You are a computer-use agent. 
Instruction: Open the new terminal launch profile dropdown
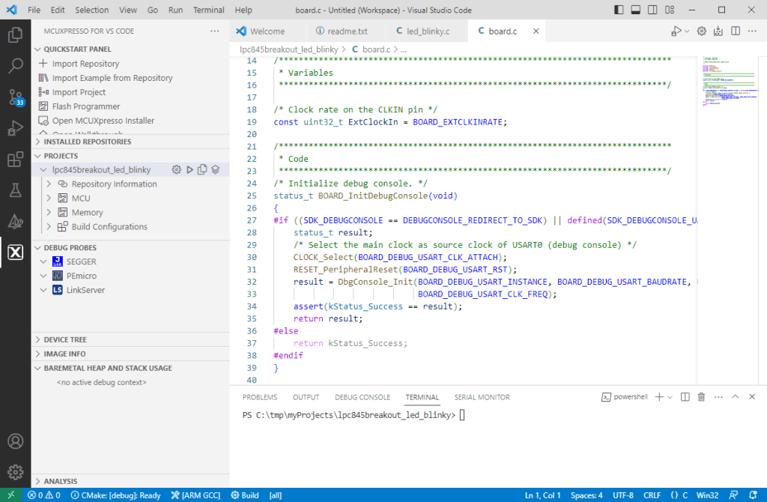pos(670,397)
